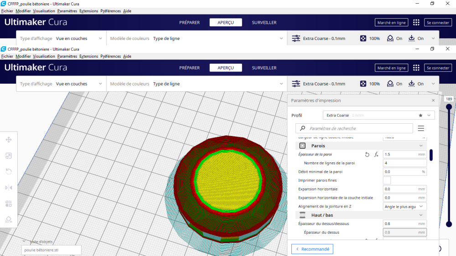
Task: Click the fx formula icon for Épaisseur de la paroi
Action: pyautogui.click(x=376, y=155)
